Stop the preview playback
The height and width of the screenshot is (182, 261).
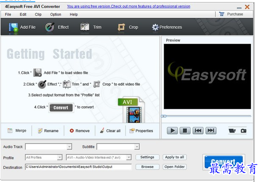pyautogui.click(x=185, y=131)
